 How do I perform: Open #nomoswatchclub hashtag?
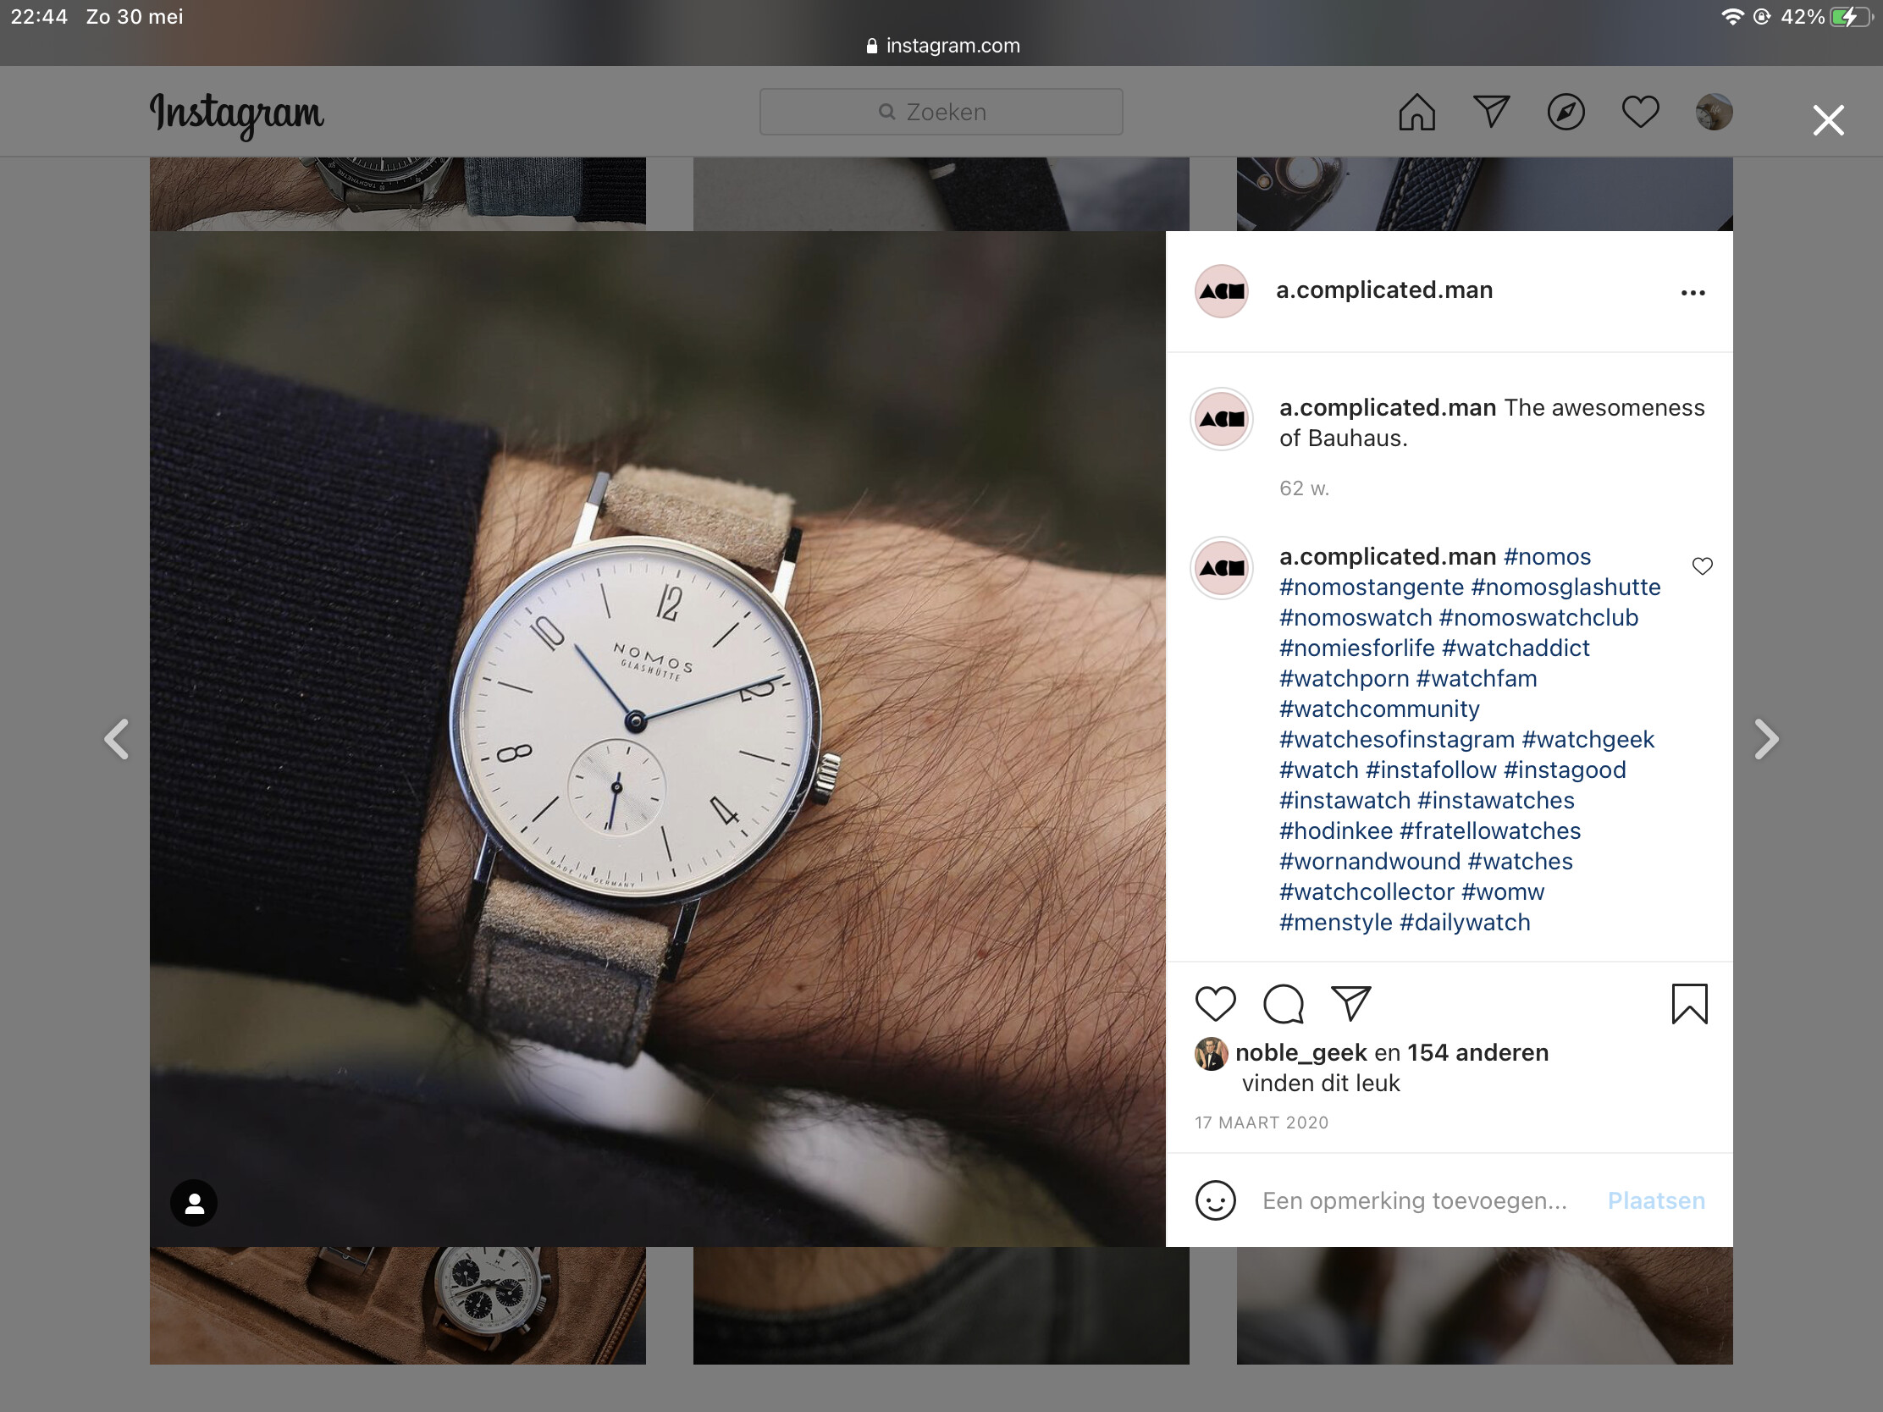(x=1538, y=618)
